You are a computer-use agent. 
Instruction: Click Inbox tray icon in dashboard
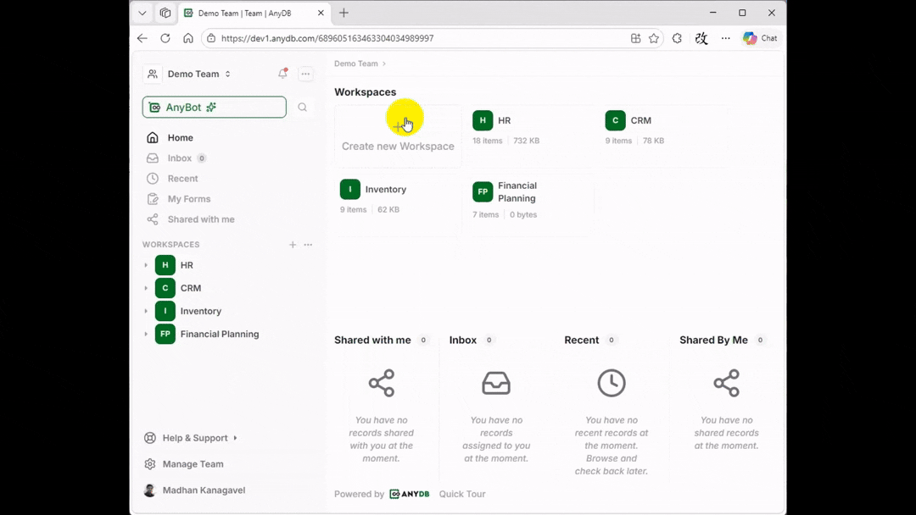496,383
